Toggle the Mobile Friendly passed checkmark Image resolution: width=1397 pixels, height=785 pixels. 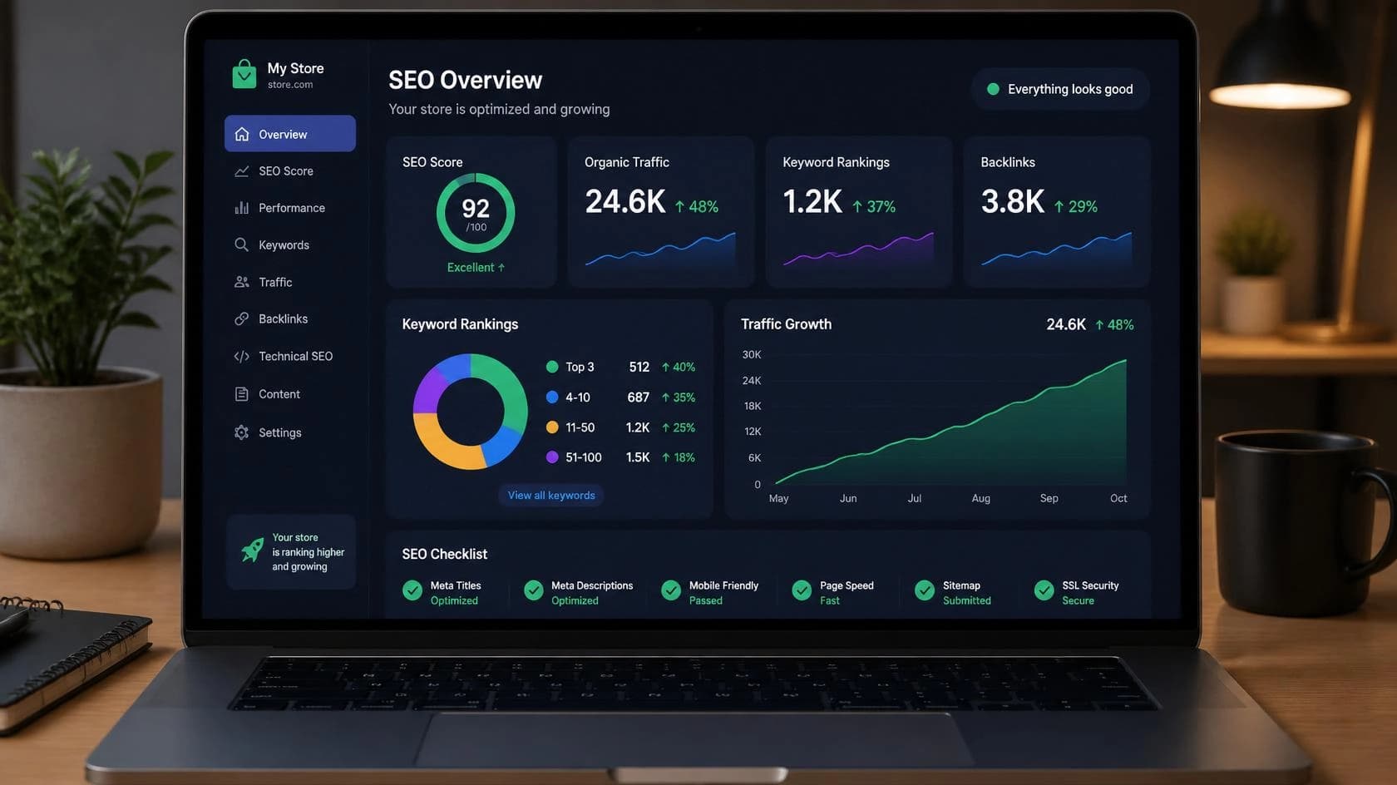tap(671, 590)
